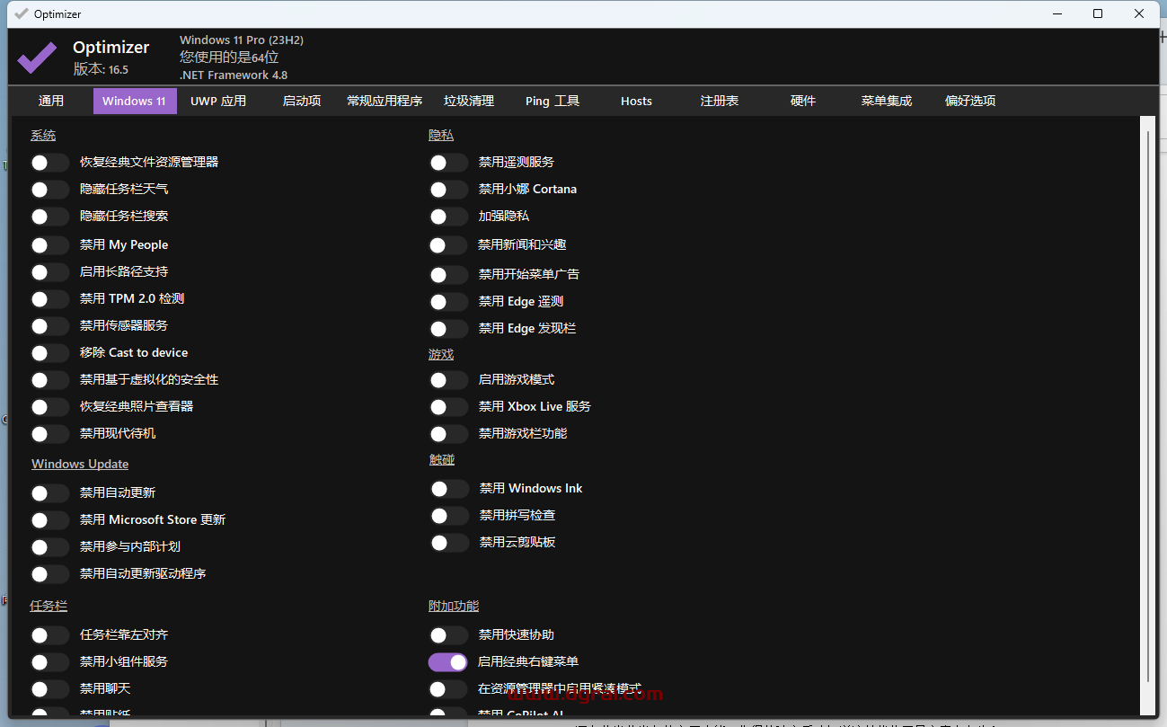Turn on 禁用传感器服务 toggle
1167x727 pixels.
tap(49, 326)
